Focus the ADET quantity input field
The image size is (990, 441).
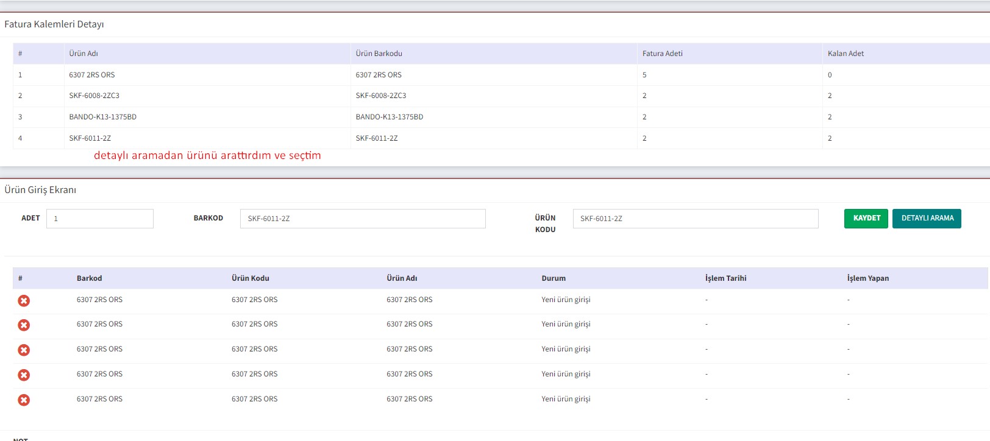pos(100,219)
